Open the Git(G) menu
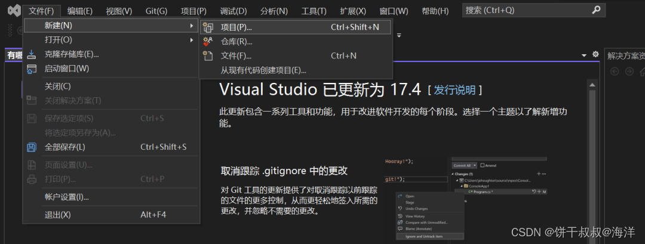Image resolution: width=645 pixels, height=244 pixels. click(156, 11)
